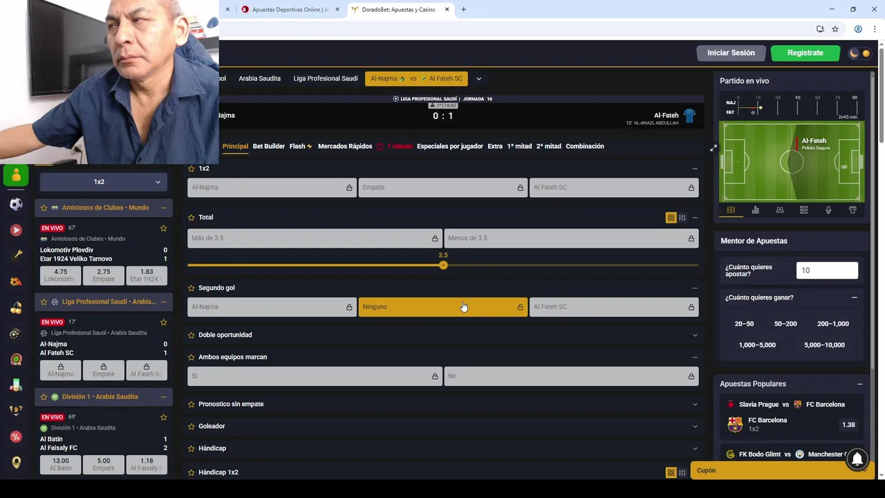Open the percent promotions icon in the sidebar
This screenshot has width=885, height=498.
pyautogui.click(x=16, y=436)
